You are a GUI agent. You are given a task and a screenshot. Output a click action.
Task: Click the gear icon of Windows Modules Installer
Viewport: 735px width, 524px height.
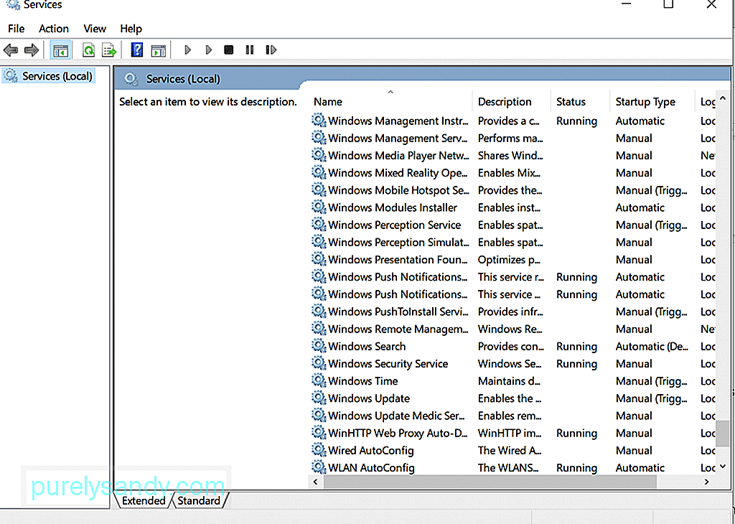tap(319, 207)
